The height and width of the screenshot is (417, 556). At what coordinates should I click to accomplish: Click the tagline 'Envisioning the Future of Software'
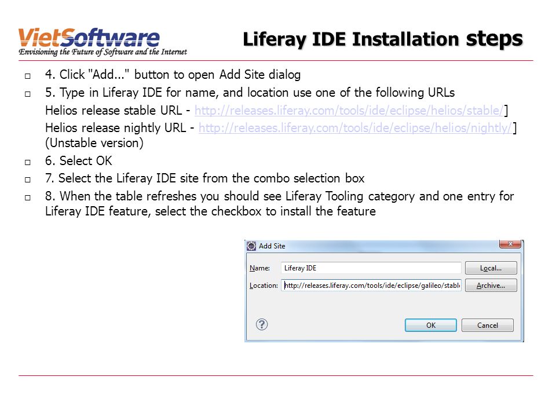pyautogui.click(x=103, y=52)
